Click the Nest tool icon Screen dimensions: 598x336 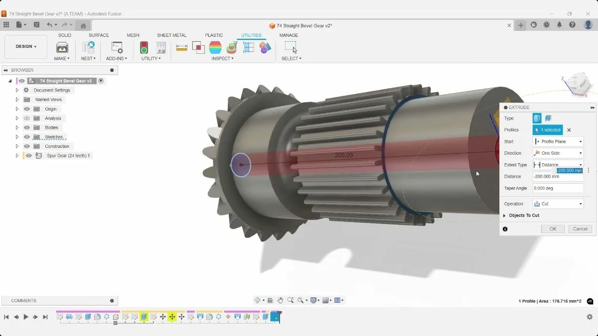click(88, 47)
